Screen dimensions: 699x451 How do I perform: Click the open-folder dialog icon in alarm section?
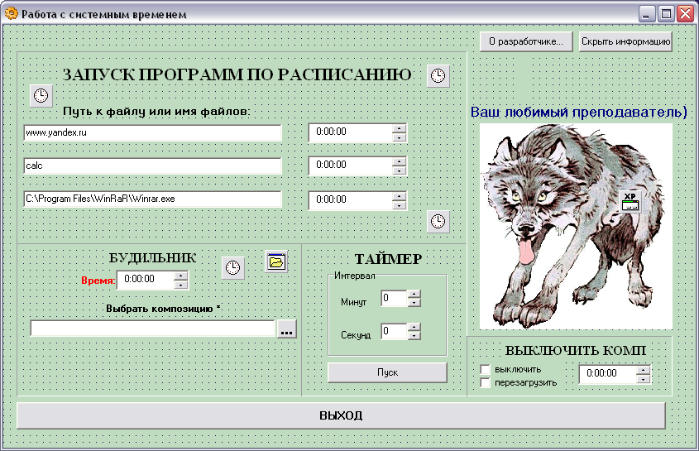click(x=276, y=261)
